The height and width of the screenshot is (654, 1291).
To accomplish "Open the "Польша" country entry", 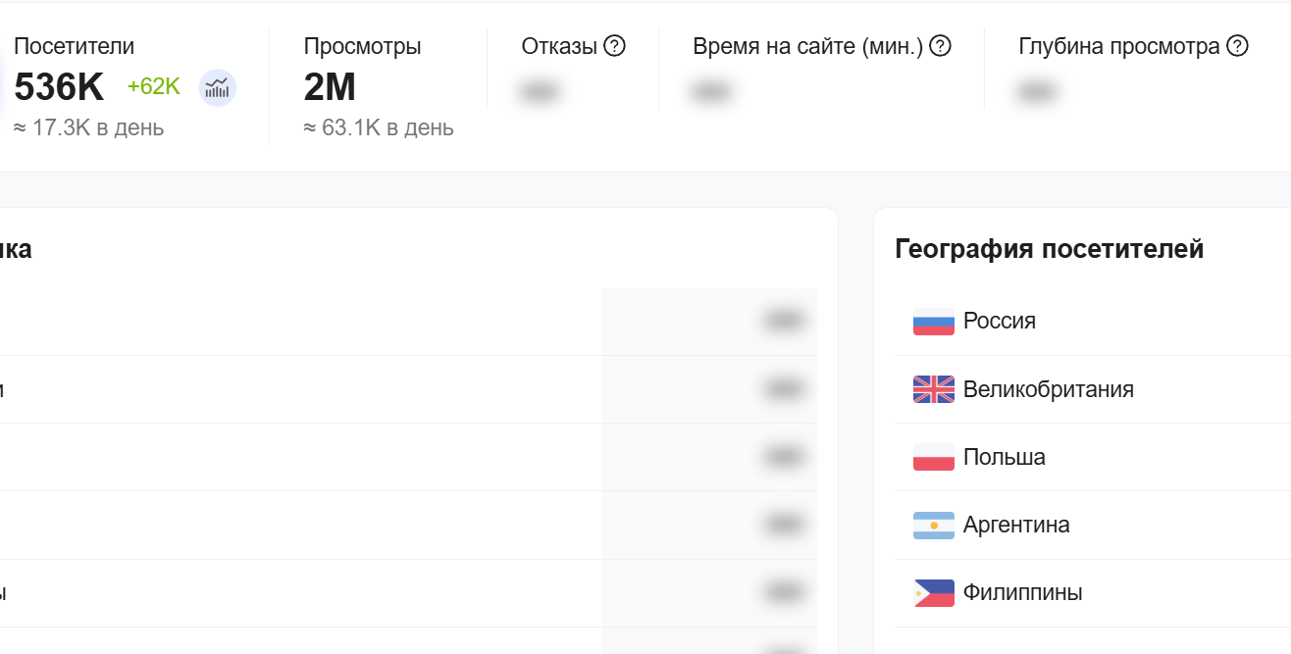I will pos(1004,457).
